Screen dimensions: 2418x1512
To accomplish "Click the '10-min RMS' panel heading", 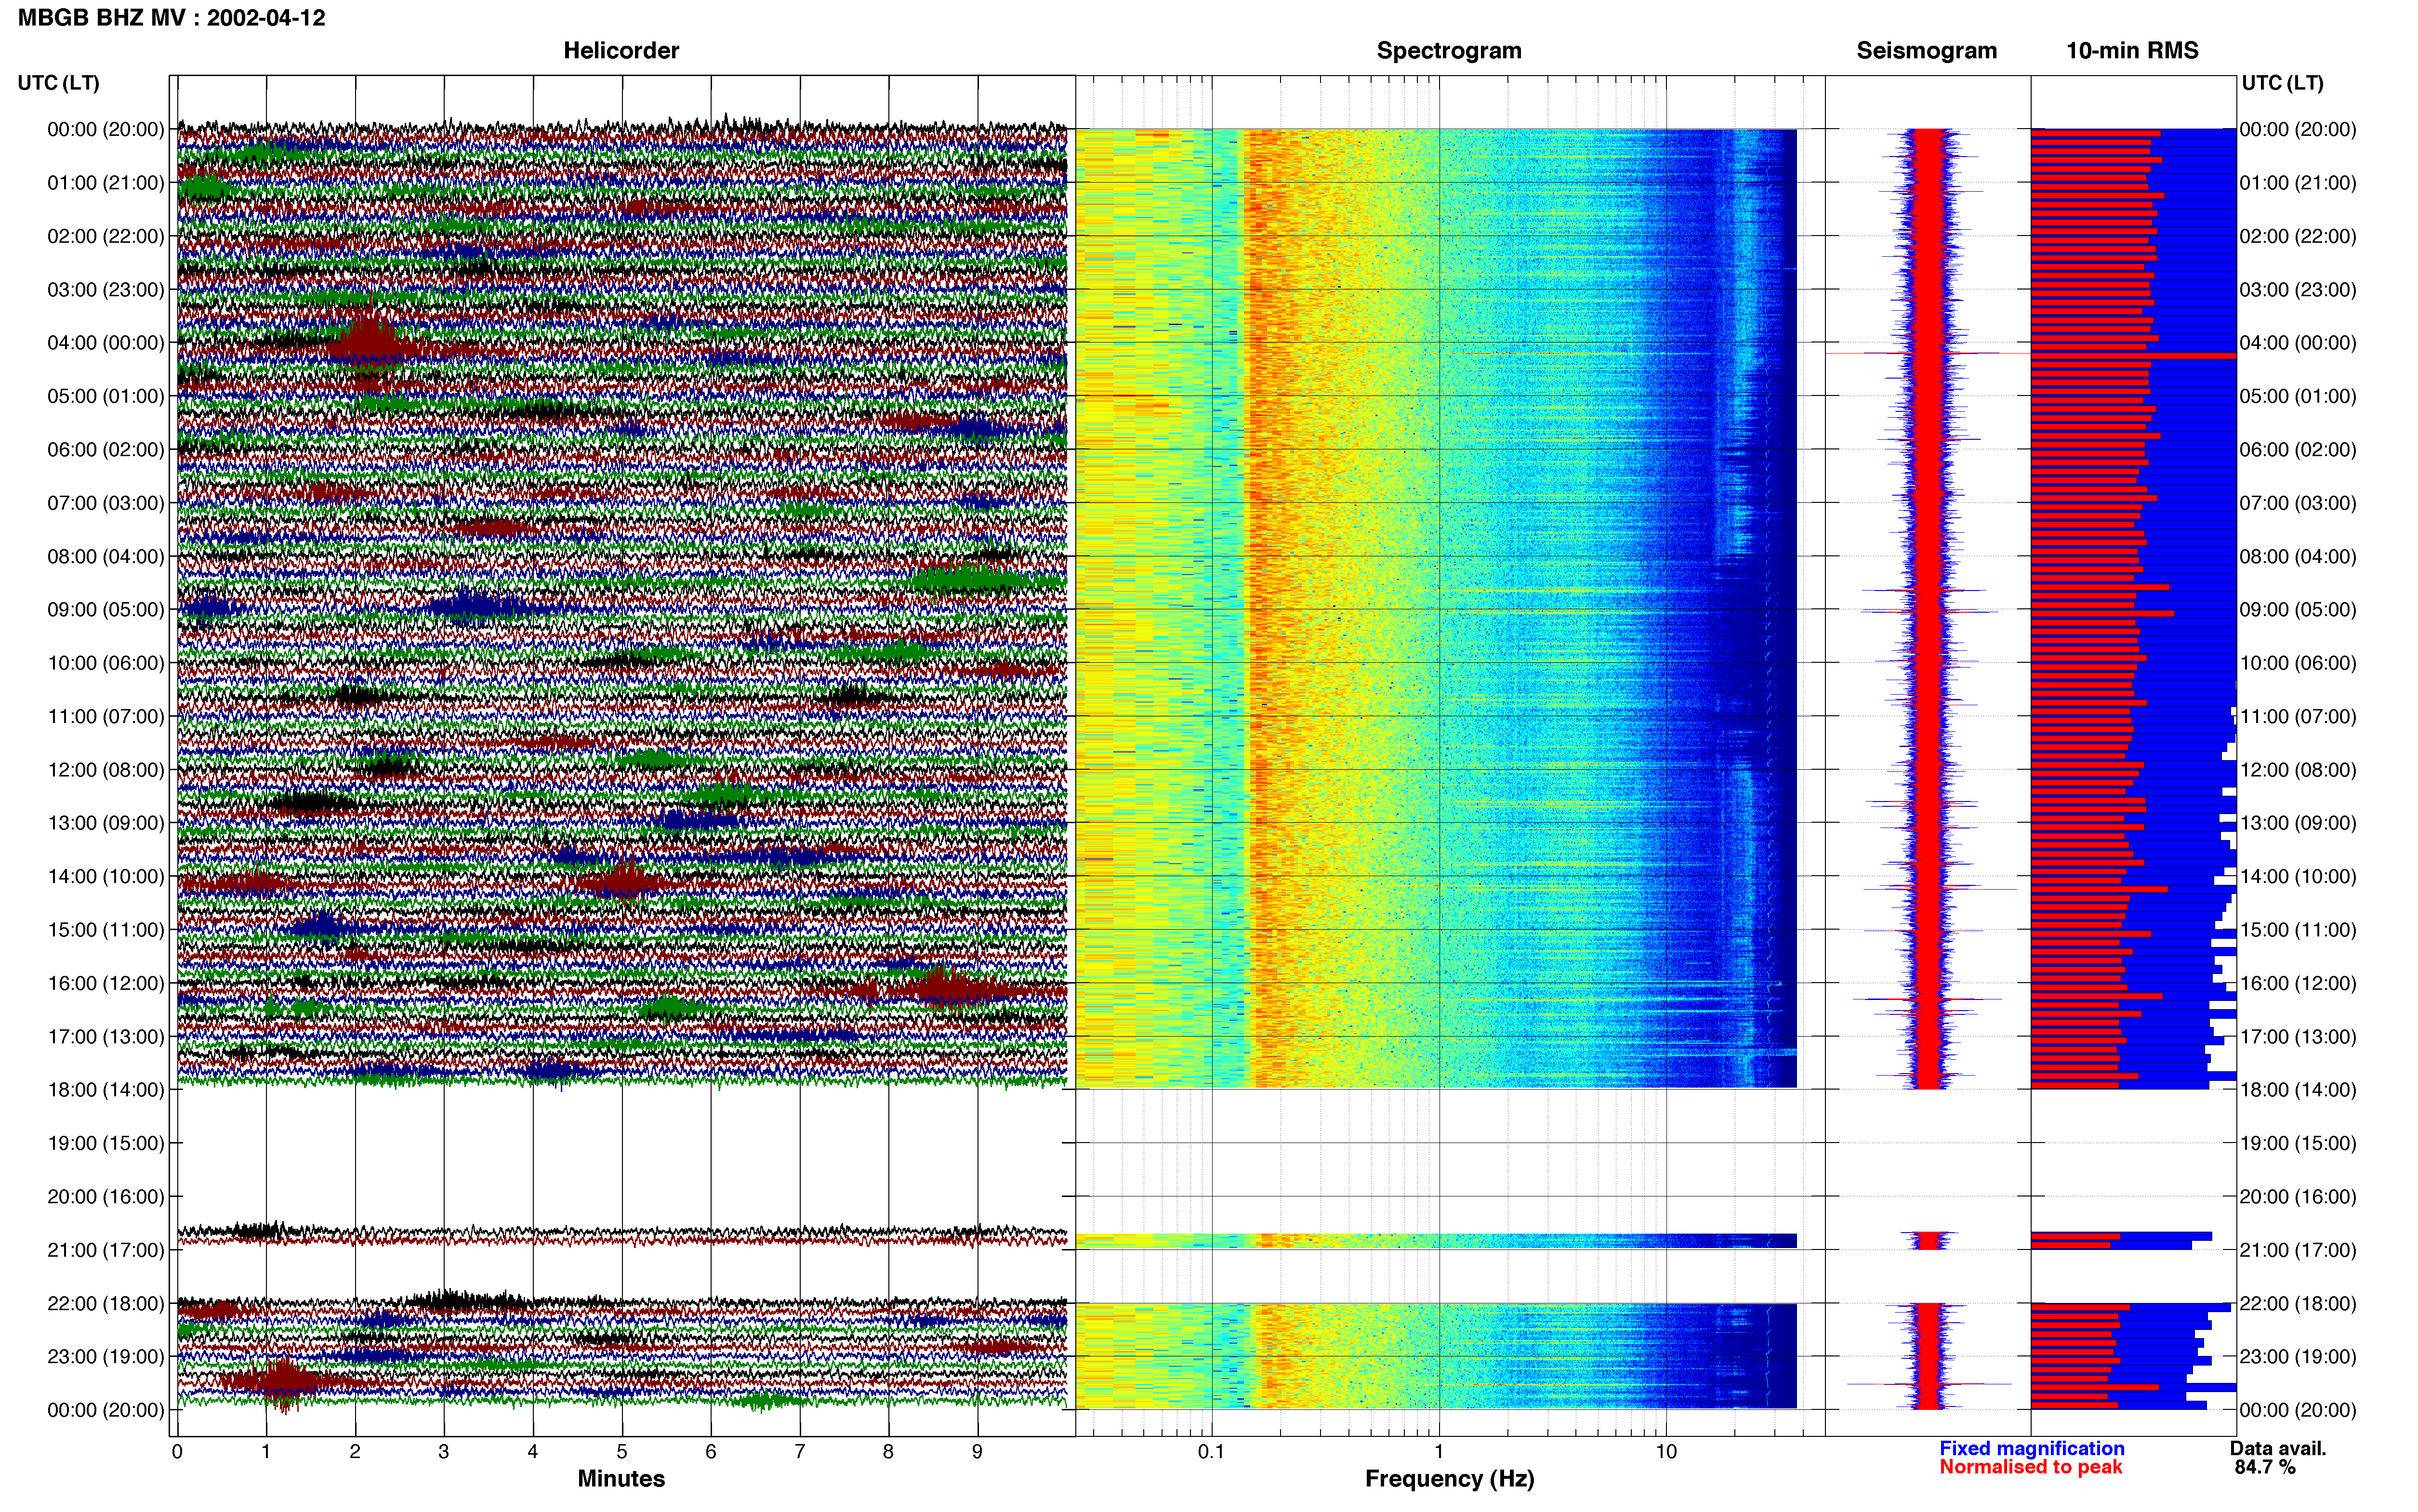I will coord(2132,50).
